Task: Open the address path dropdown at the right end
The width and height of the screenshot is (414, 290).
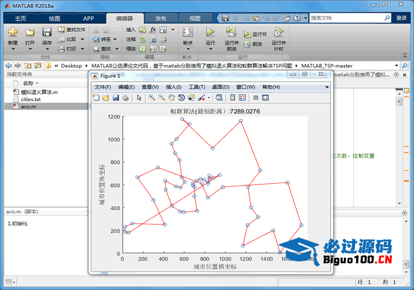Action: pyautogui.click(x=397, y=66)
